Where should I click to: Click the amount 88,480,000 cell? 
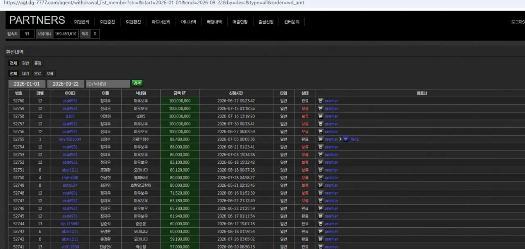[x=180, y=139]
